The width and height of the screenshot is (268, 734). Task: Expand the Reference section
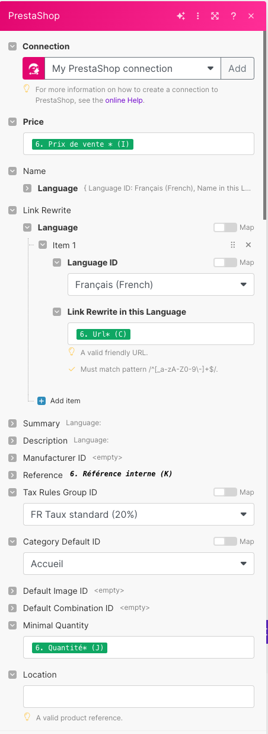point(12,475)
